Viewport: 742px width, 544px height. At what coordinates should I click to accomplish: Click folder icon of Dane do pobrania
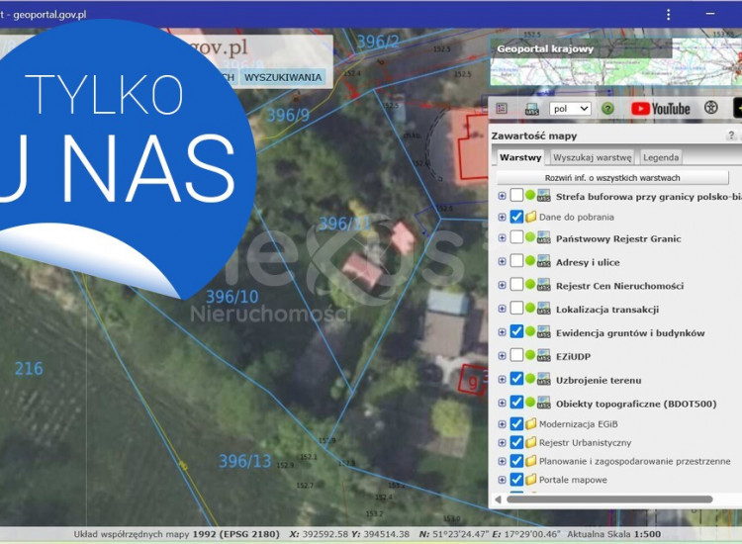point(530,217)
